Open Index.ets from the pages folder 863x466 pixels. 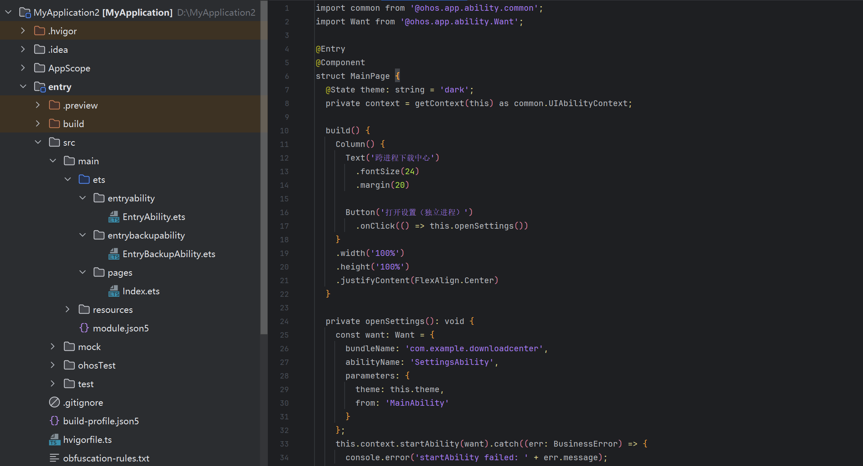[141, 291]
